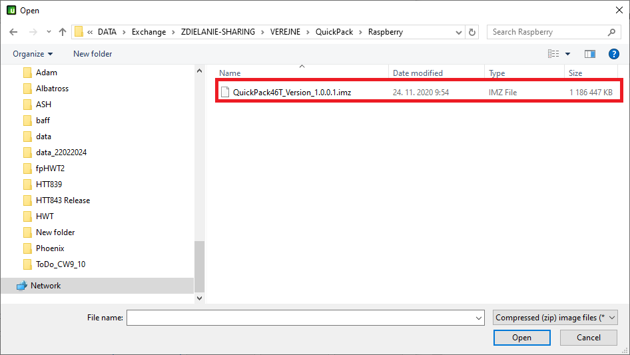Open the recent locations dropdown arrow
Viewport: 630px width, 355px height.
[49, 32]
